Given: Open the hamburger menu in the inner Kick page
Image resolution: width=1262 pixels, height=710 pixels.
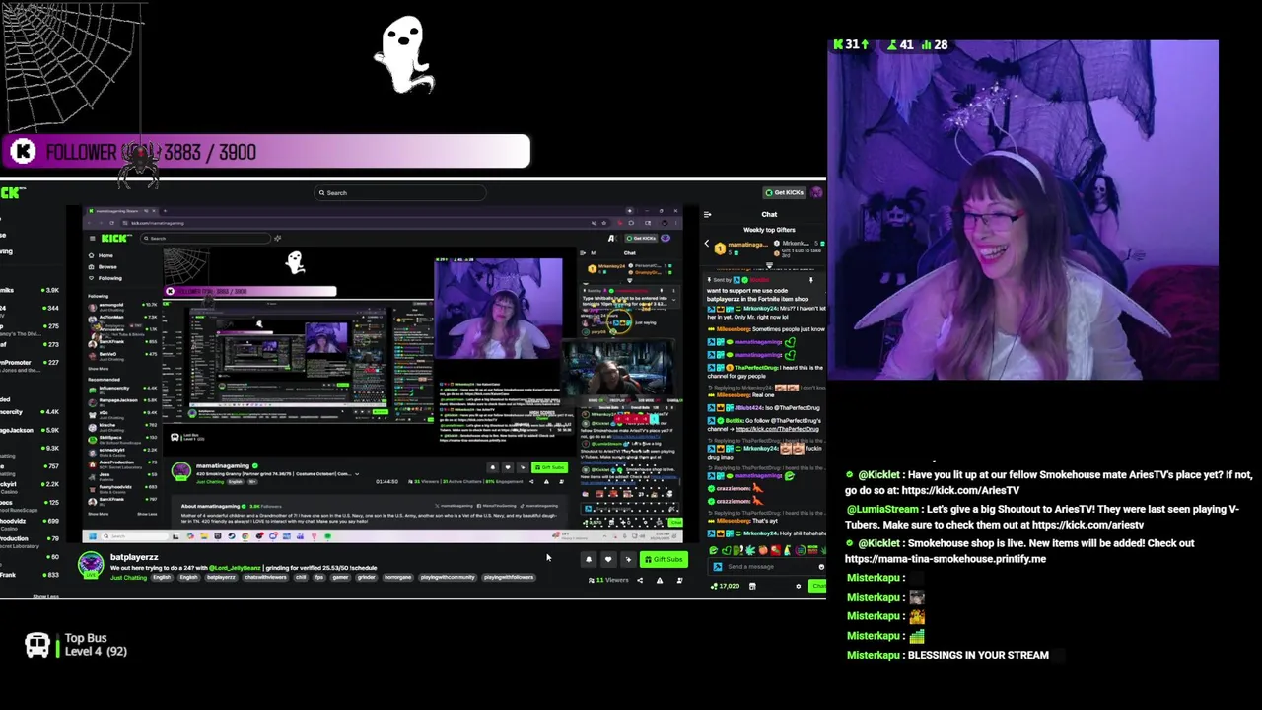Looking at the screenshot, I should (x=92, y=238).
